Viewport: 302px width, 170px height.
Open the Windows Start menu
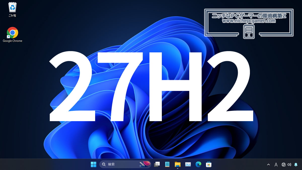(93, 164)
